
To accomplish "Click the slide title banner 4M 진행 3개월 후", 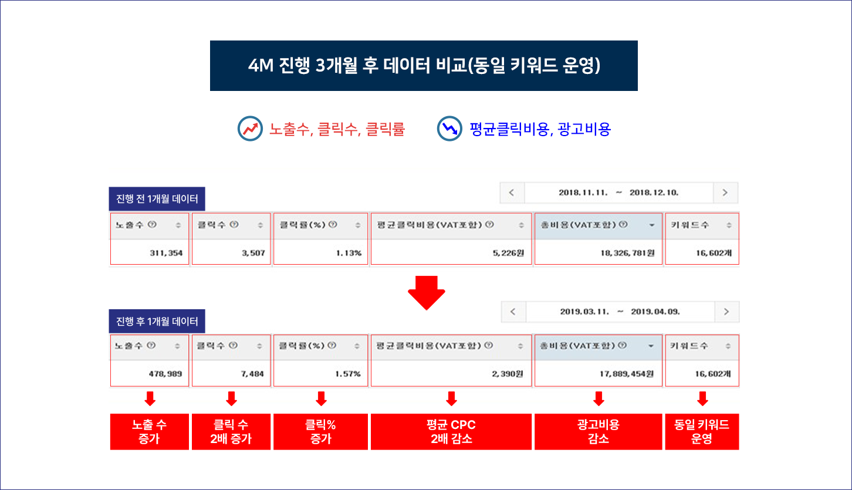I will [x=424, y=66].
